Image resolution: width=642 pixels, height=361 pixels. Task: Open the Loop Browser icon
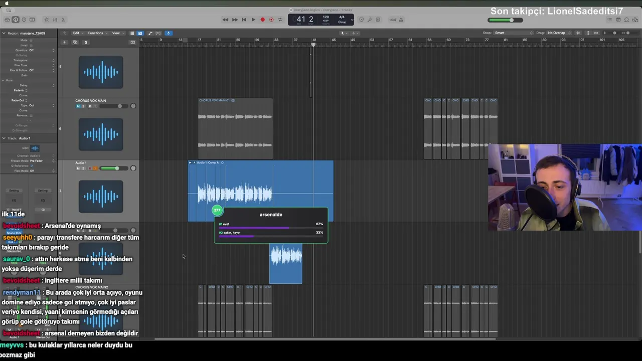tap(626, 20)
